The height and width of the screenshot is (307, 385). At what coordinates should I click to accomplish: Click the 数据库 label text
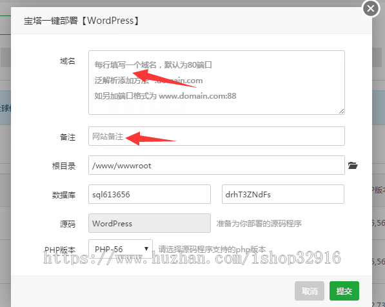coord(64,195)
